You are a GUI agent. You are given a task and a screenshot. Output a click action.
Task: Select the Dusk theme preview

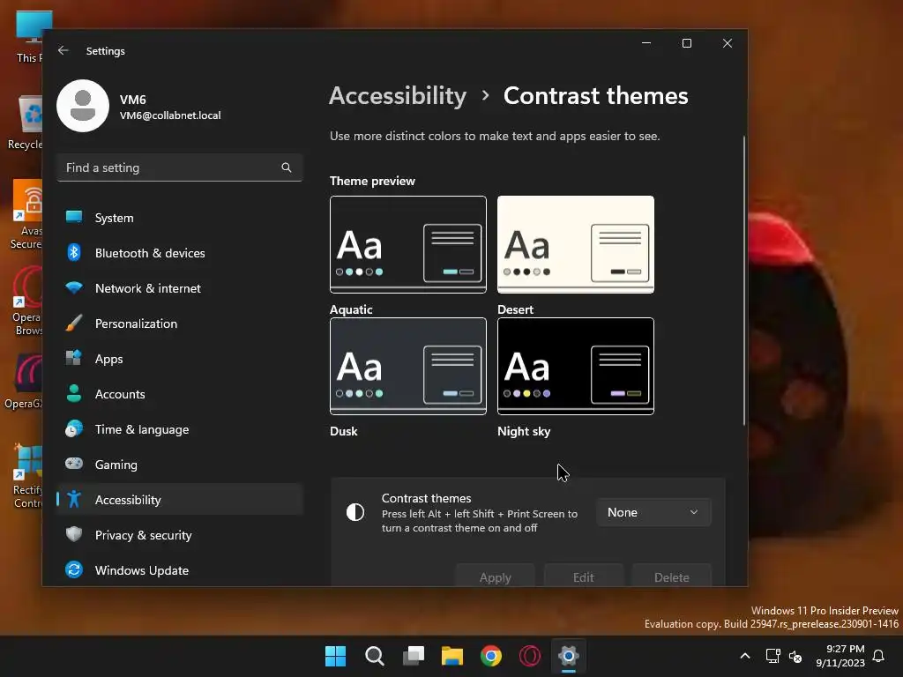pyautogui.click(x=407, y=366)
